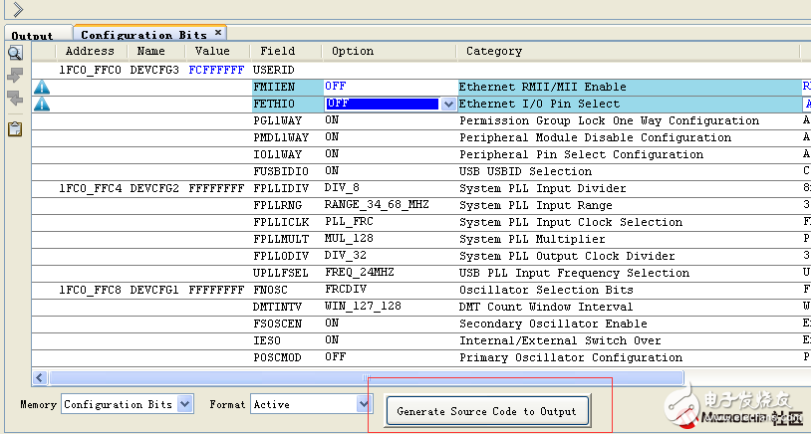Viewport: 811px width, 434px height.
Task: Switch to the Output tab
Action: (x=32, y=36)
